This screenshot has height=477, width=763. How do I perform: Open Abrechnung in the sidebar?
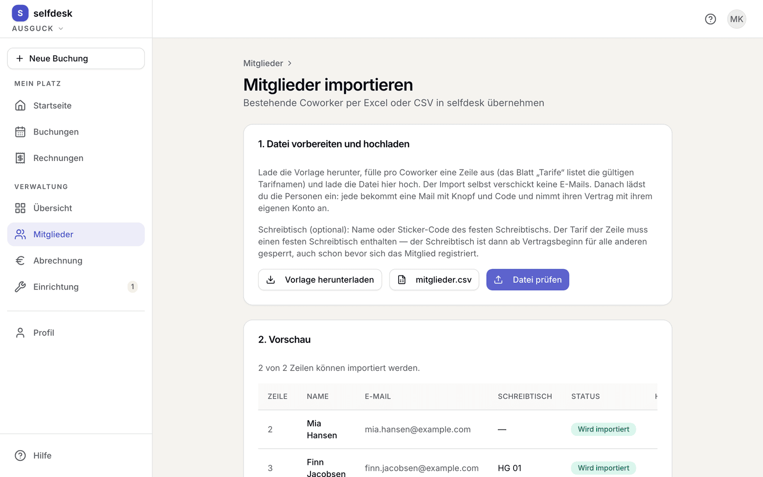(x=76, y=261)
